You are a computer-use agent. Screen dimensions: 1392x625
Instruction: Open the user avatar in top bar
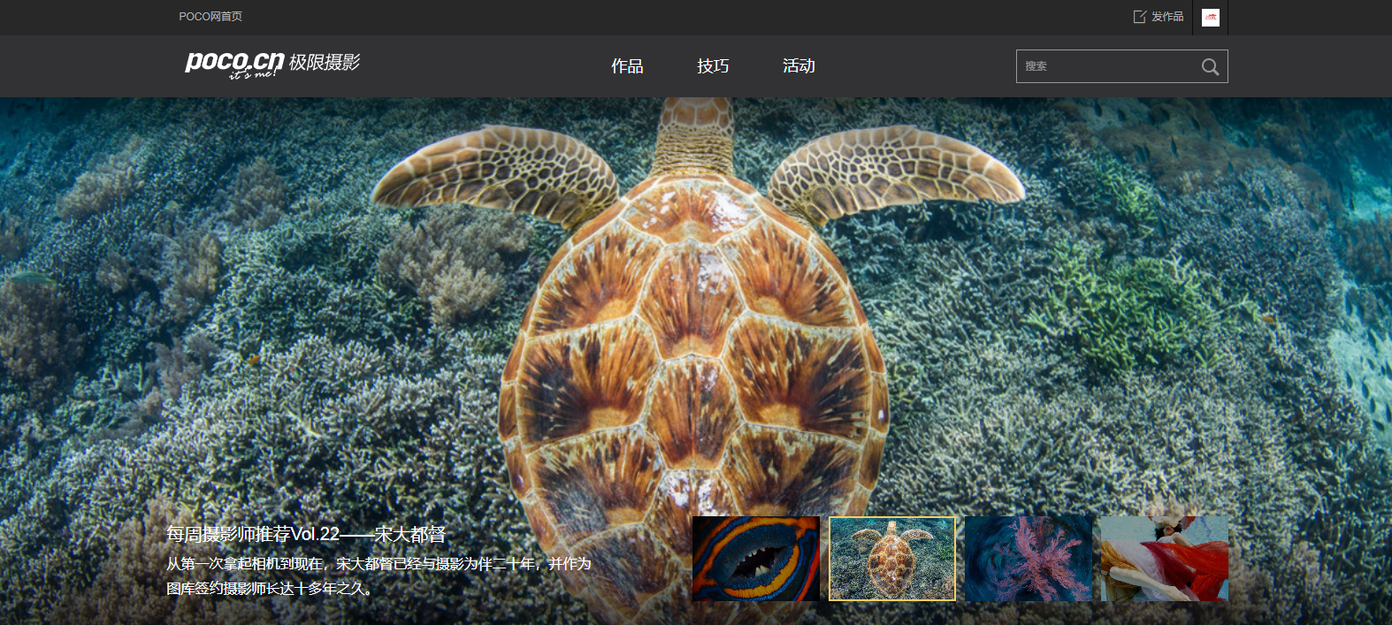pyautogui.click(x=1211, y=18)
